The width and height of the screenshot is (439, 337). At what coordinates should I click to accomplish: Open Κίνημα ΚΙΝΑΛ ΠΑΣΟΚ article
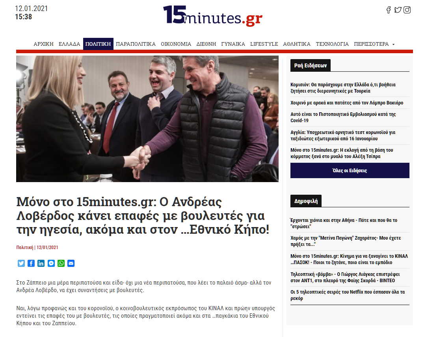[x=349, y=259]
